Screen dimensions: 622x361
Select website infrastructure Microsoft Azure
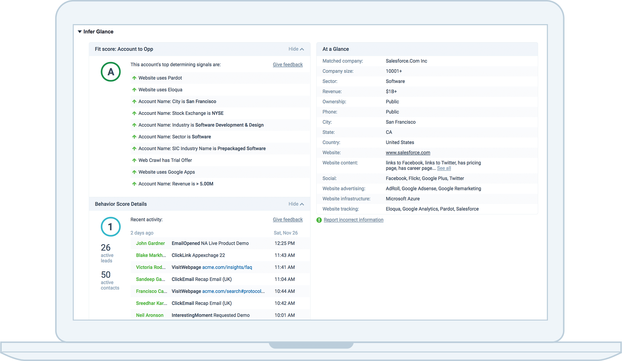click(403, 199)
